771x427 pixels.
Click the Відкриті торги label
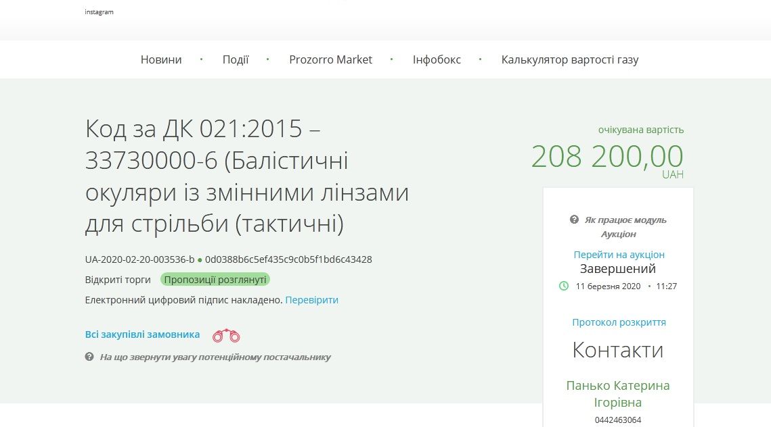point(118,280)
